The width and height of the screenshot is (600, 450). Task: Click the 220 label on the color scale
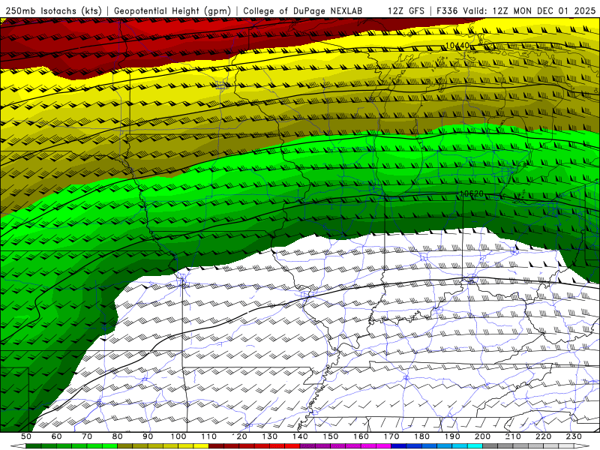click(543, 436)
